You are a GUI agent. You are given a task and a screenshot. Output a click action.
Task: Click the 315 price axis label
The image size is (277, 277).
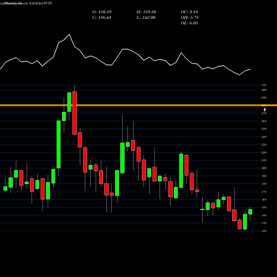point(264,85)
